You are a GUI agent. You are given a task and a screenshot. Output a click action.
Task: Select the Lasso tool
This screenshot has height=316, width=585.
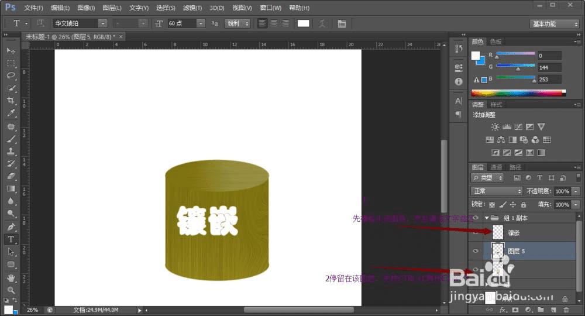tap(11, 75)
